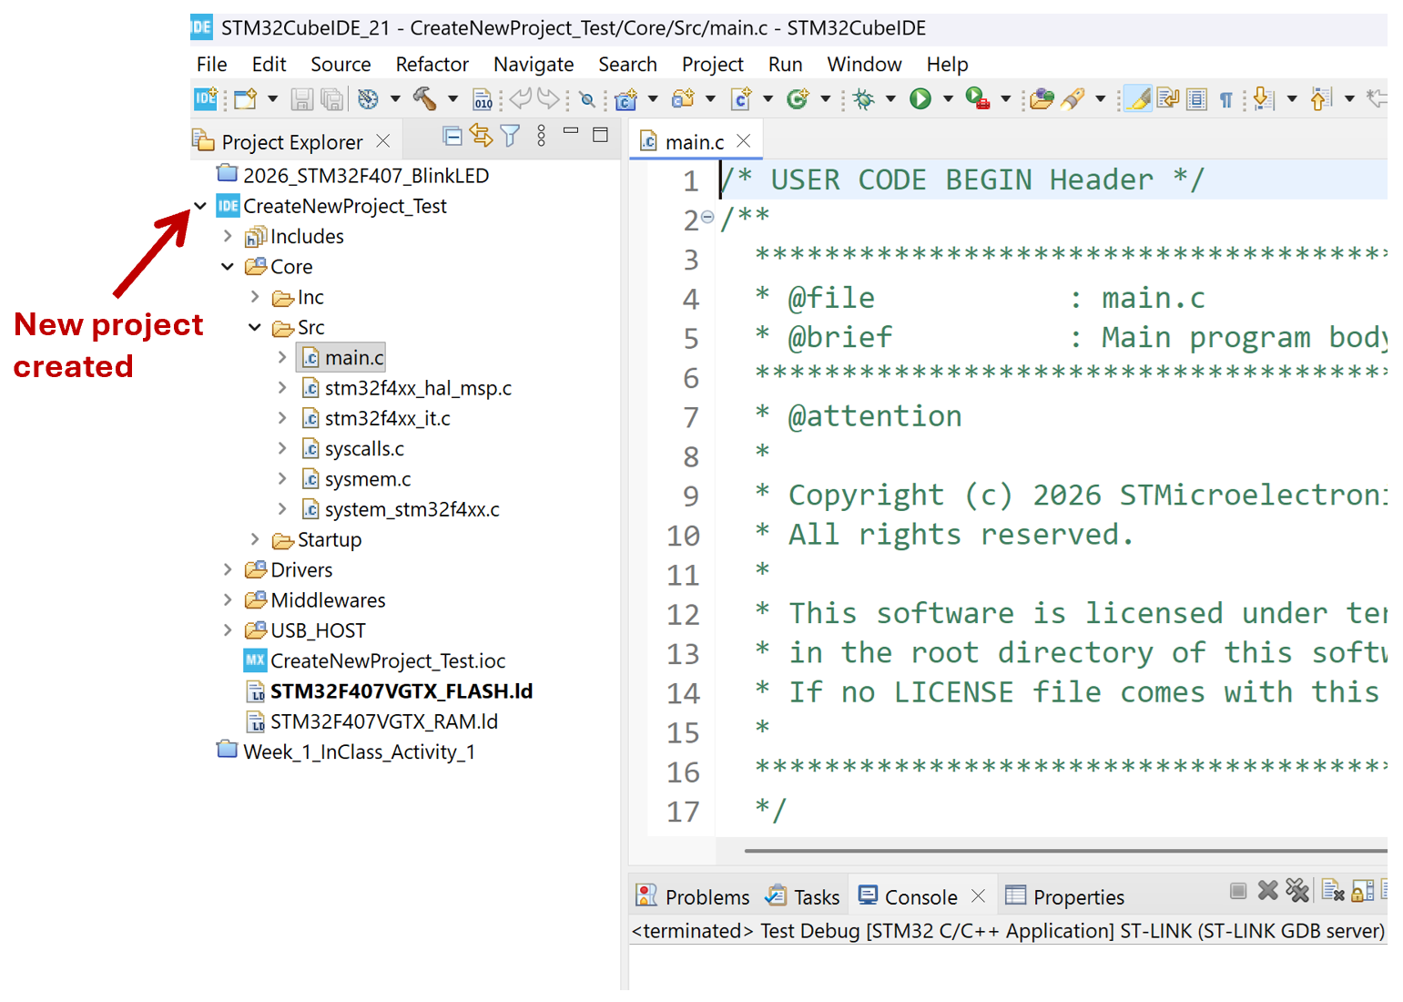Minimize the Project Explorer panel
This screenshot has height=1002, width=1403.
pos(571,131)
